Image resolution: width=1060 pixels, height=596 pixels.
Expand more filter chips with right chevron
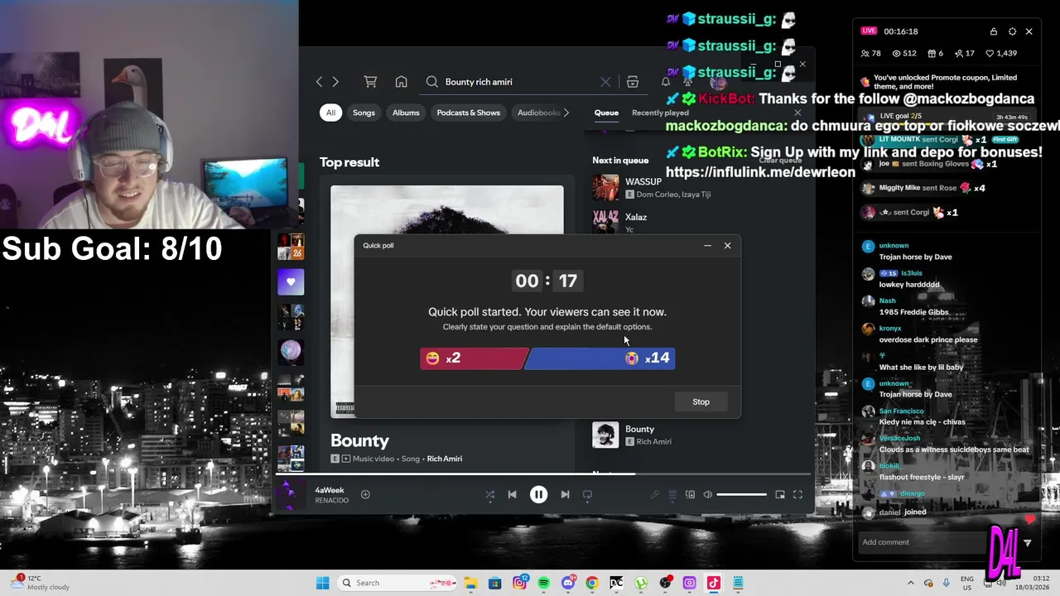(566, 113)
